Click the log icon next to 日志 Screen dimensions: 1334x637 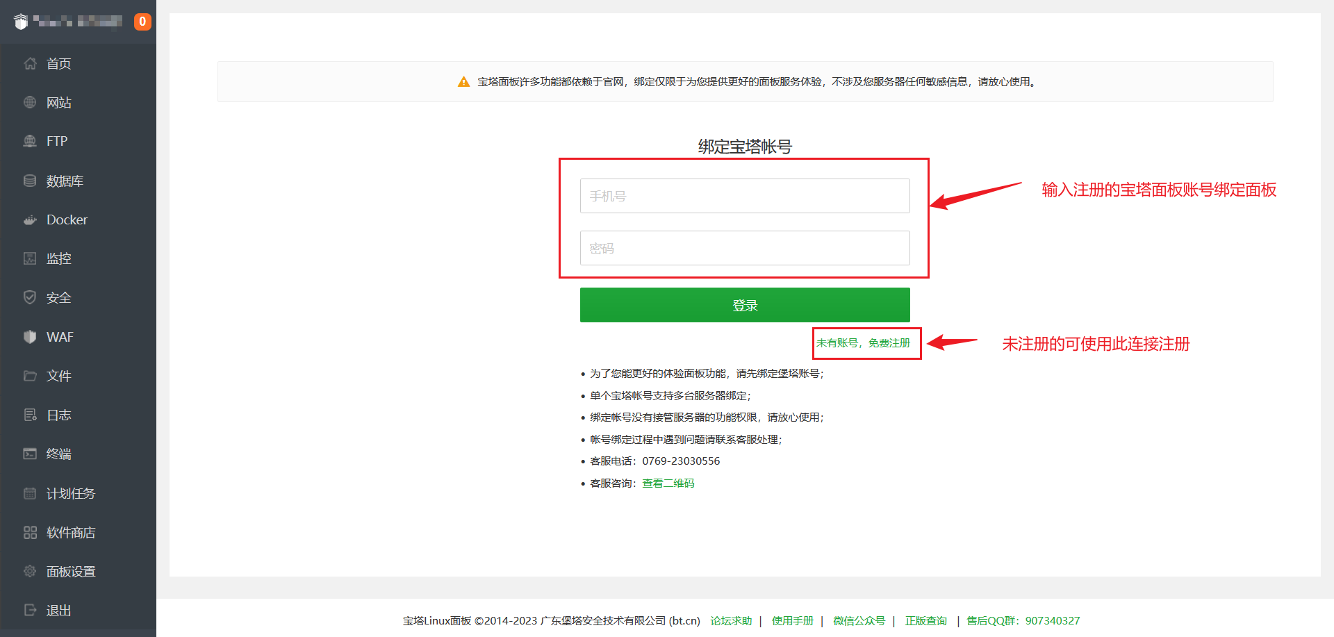click(30, 415)
